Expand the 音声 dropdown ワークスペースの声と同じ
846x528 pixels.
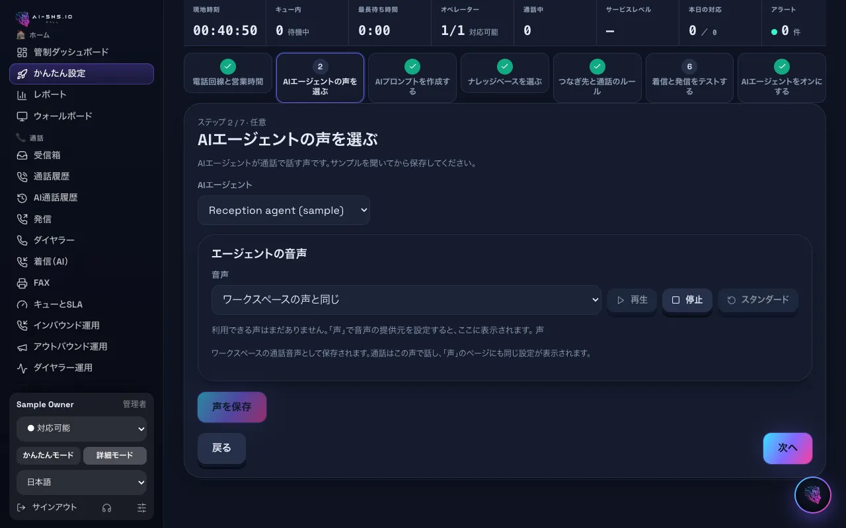pos(406,300)
